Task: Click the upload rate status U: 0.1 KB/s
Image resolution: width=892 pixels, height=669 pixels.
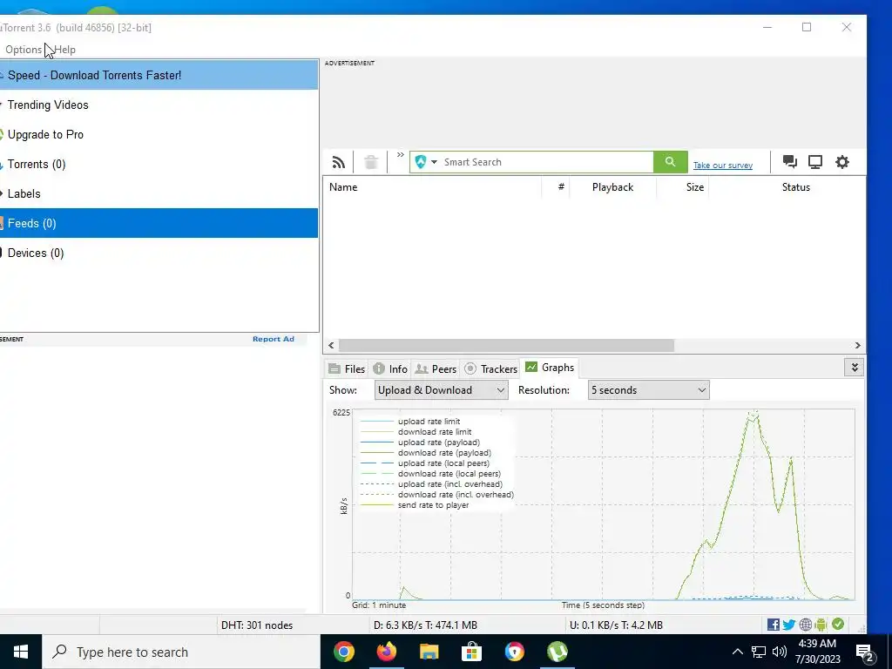Action: point(616,625)
